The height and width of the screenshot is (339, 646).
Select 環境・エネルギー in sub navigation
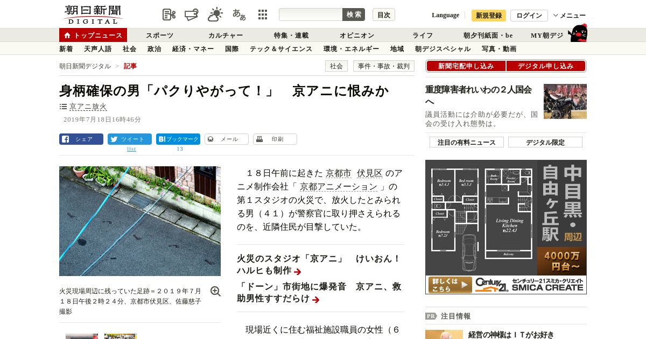[352, 49]
